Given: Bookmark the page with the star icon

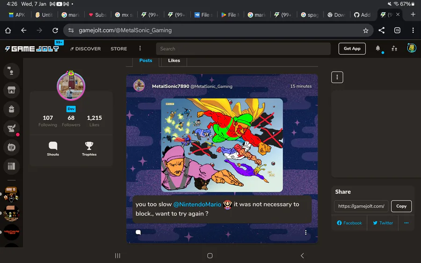Looking at the screenshot, I should [365, 30].
